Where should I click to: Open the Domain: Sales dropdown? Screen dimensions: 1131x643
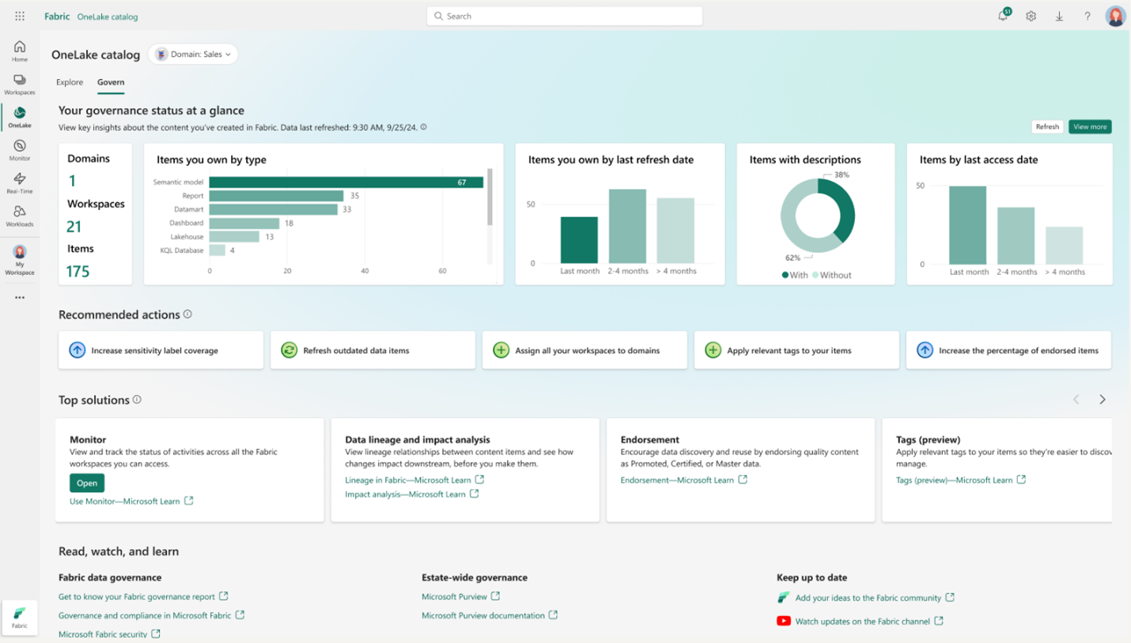point(194,55)
